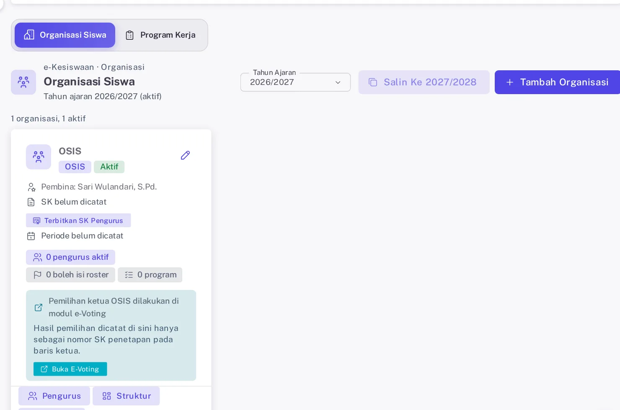Viewport: 620px width, 410px height.
Task: Open the Buka E-Voting link button
Action: tap(70, 369)
